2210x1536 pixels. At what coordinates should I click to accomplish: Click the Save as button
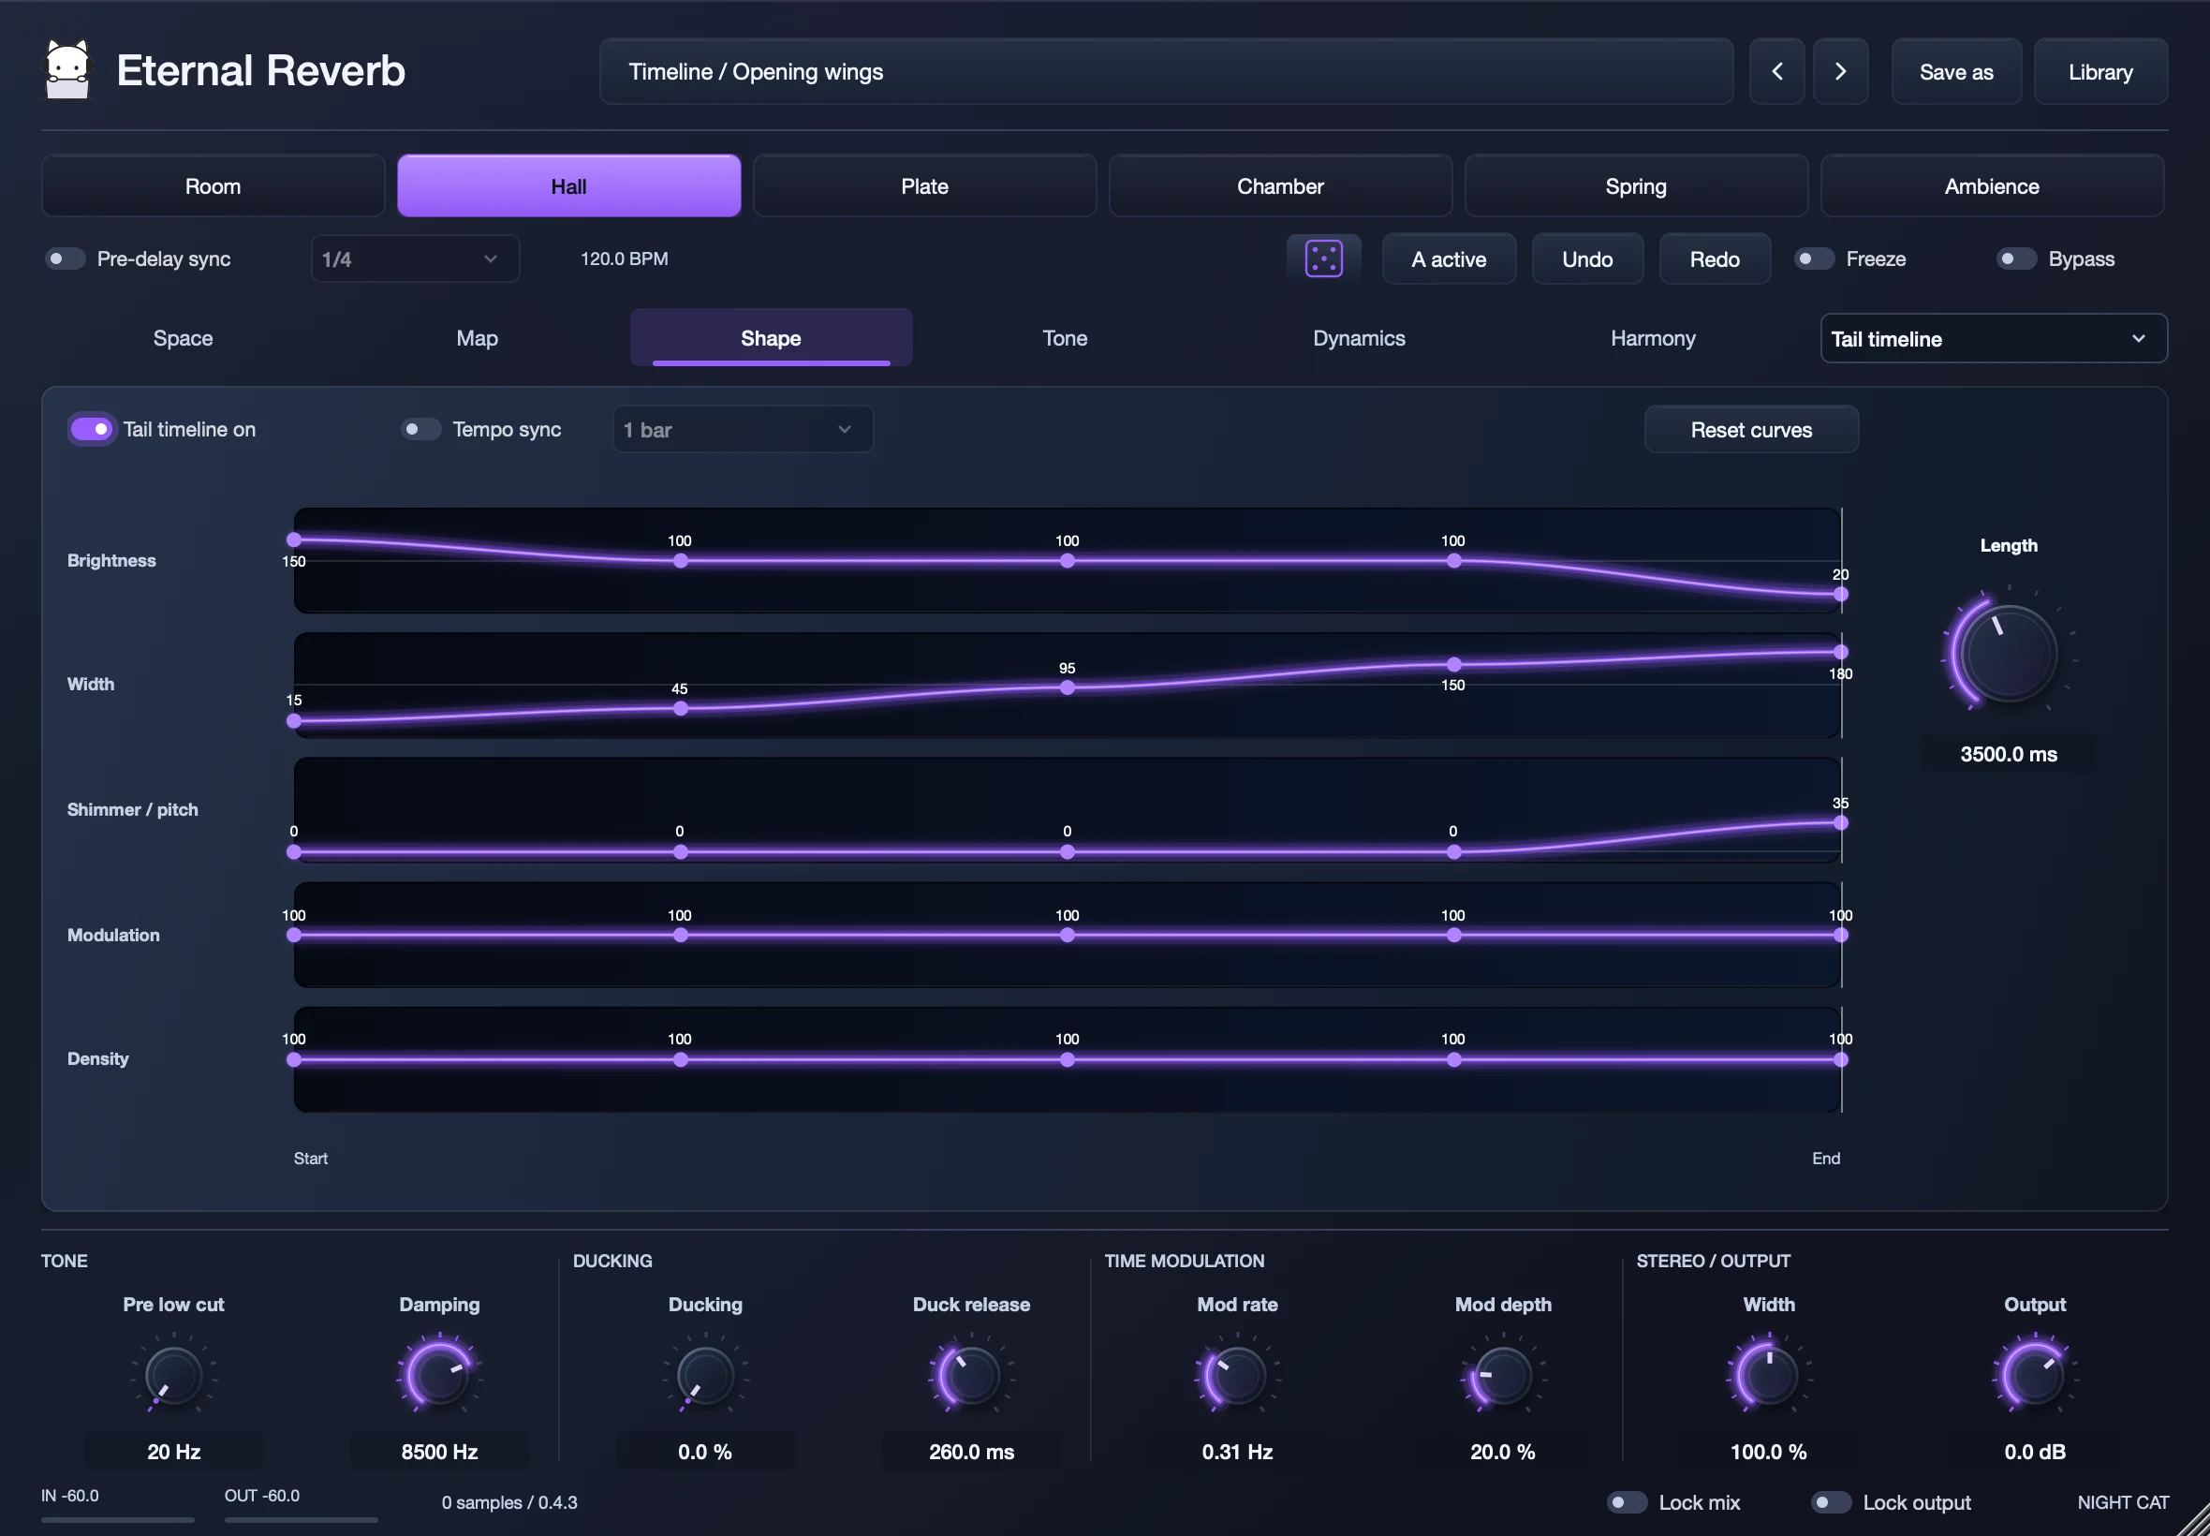(1956, 71)
